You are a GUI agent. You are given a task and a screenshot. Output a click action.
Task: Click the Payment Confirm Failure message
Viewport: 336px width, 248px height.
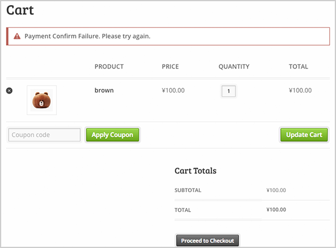(x=88, y=36)
